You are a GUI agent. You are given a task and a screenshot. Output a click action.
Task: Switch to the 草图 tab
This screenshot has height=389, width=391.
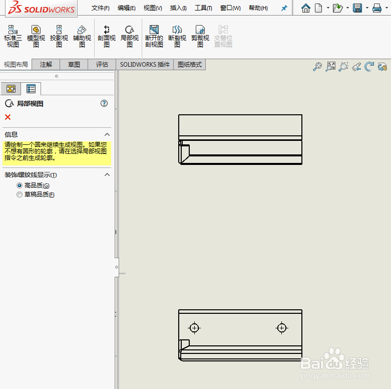[74, 65]
